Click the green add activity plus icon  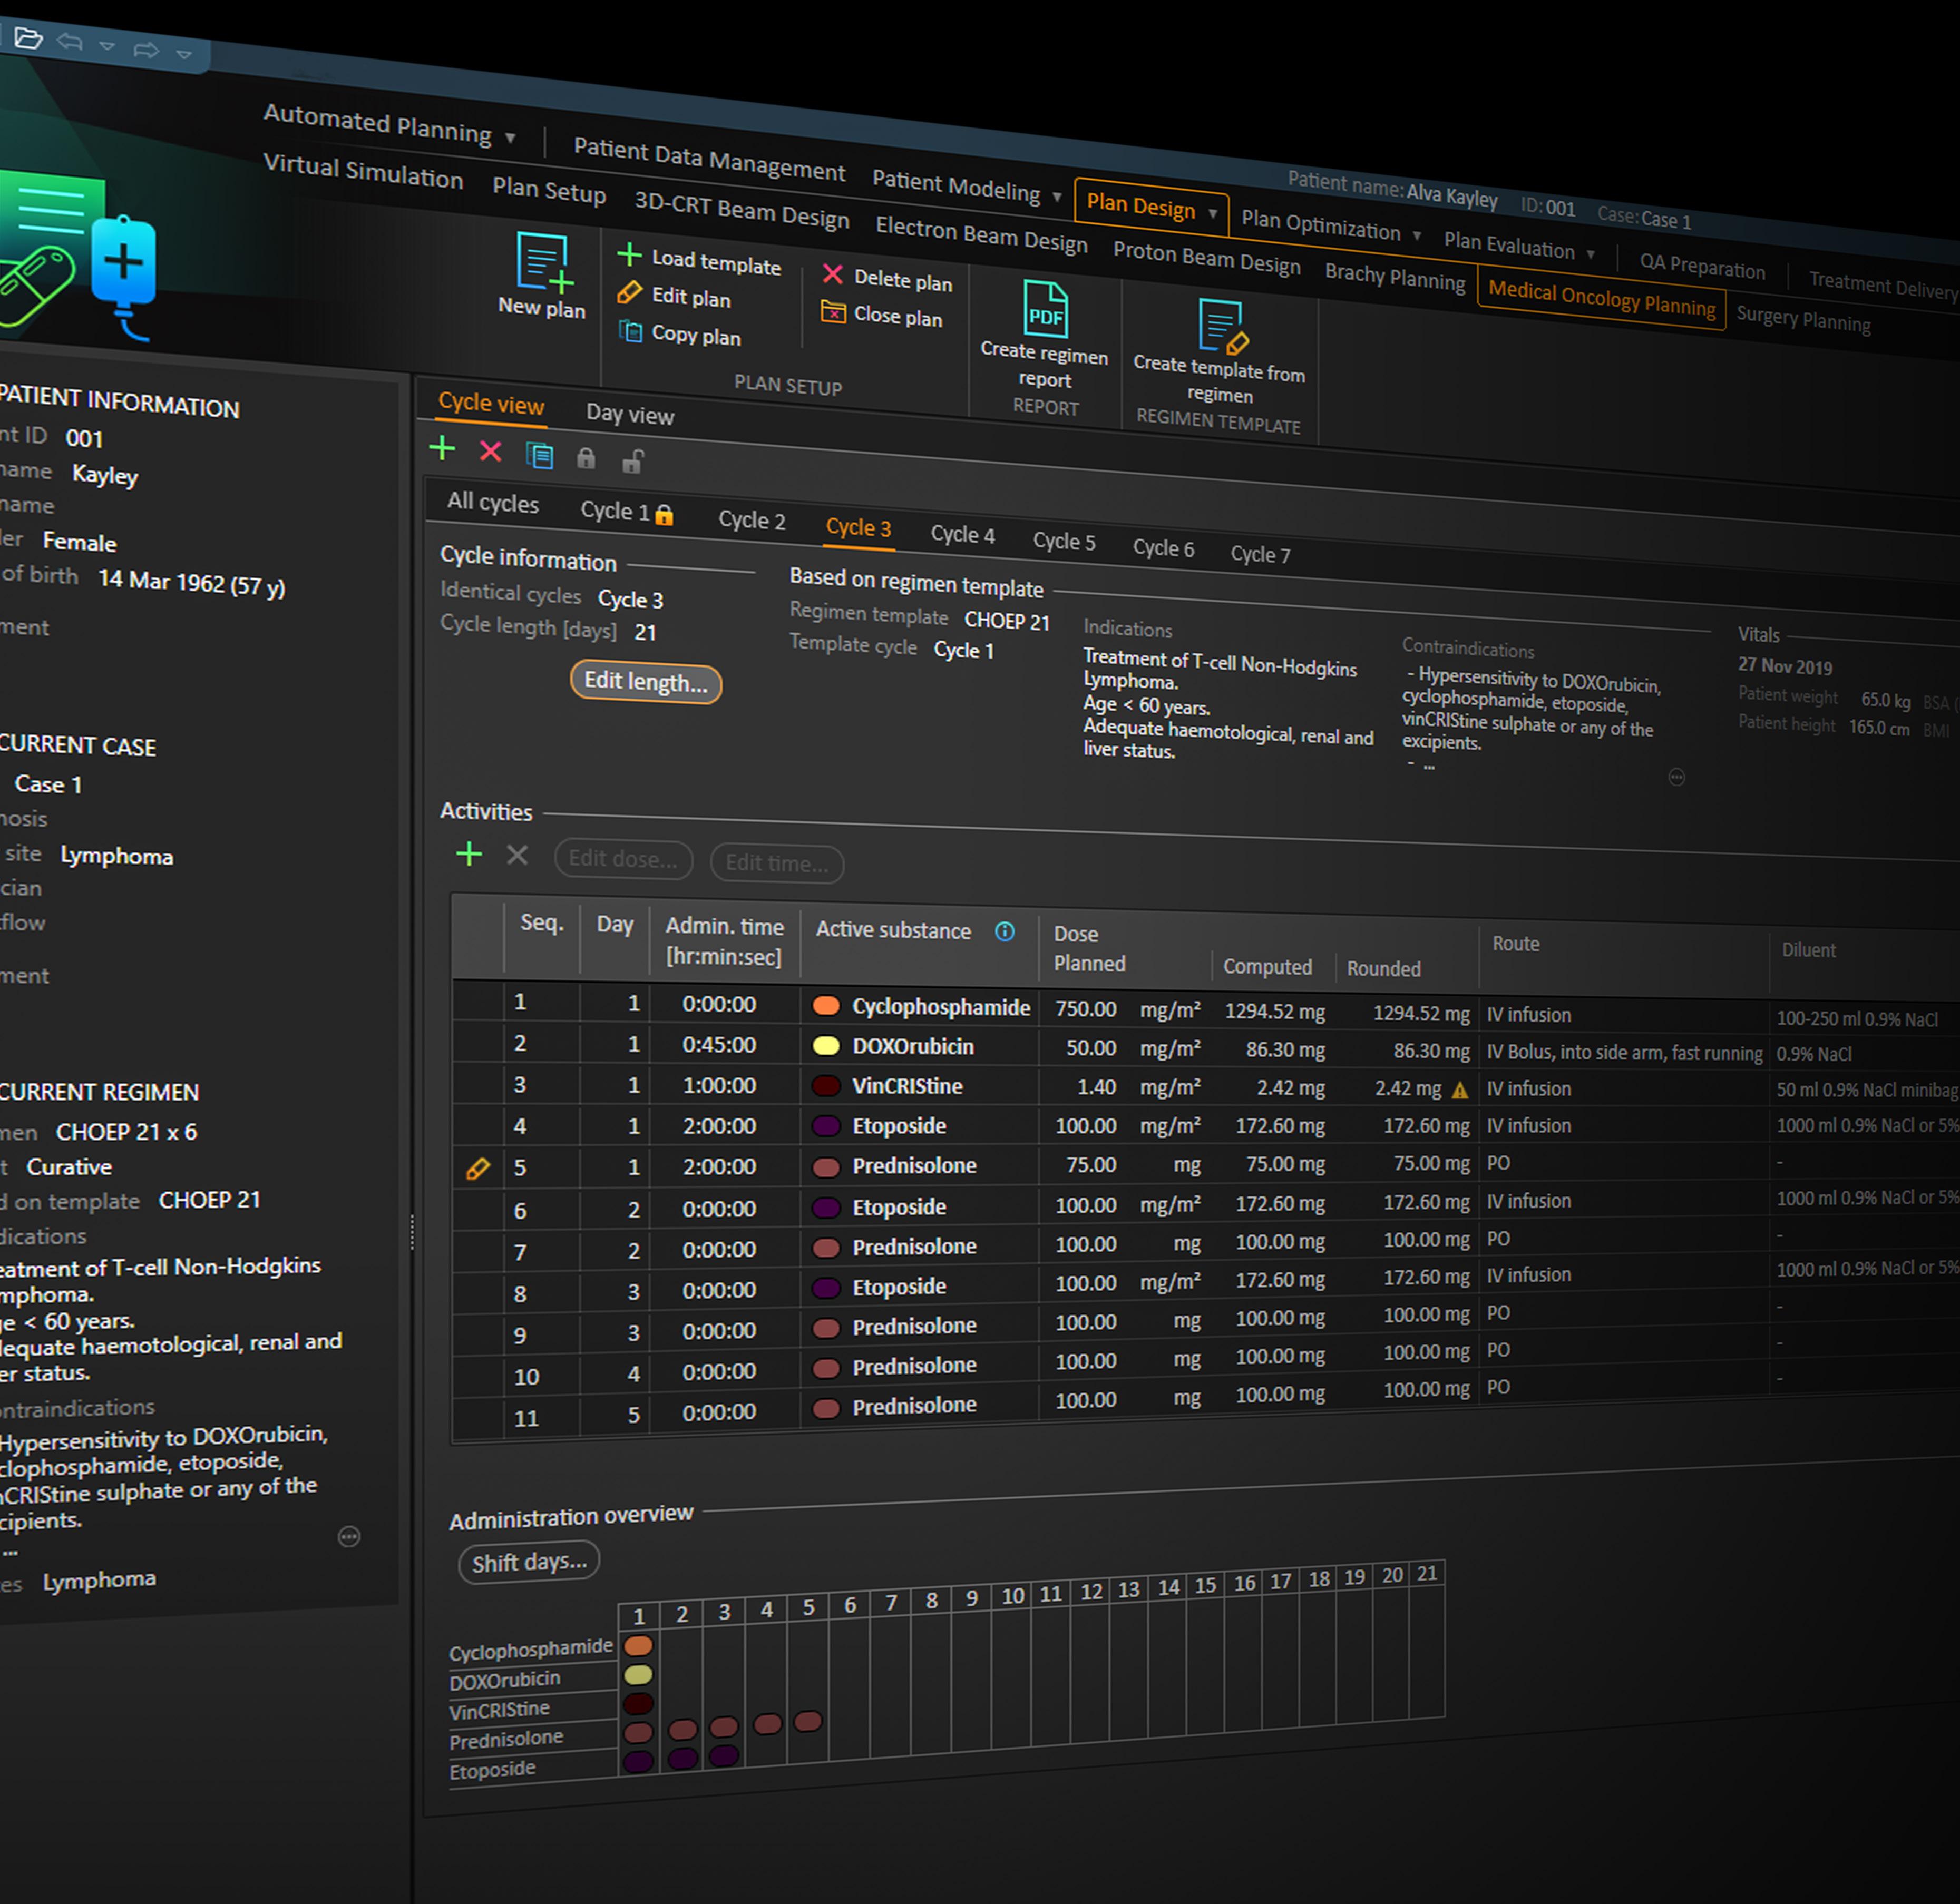(x=468, y=854)
